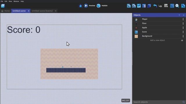This screenshot has width=186, height=104.
Task: Open the project manager icon
Action: 3,6
